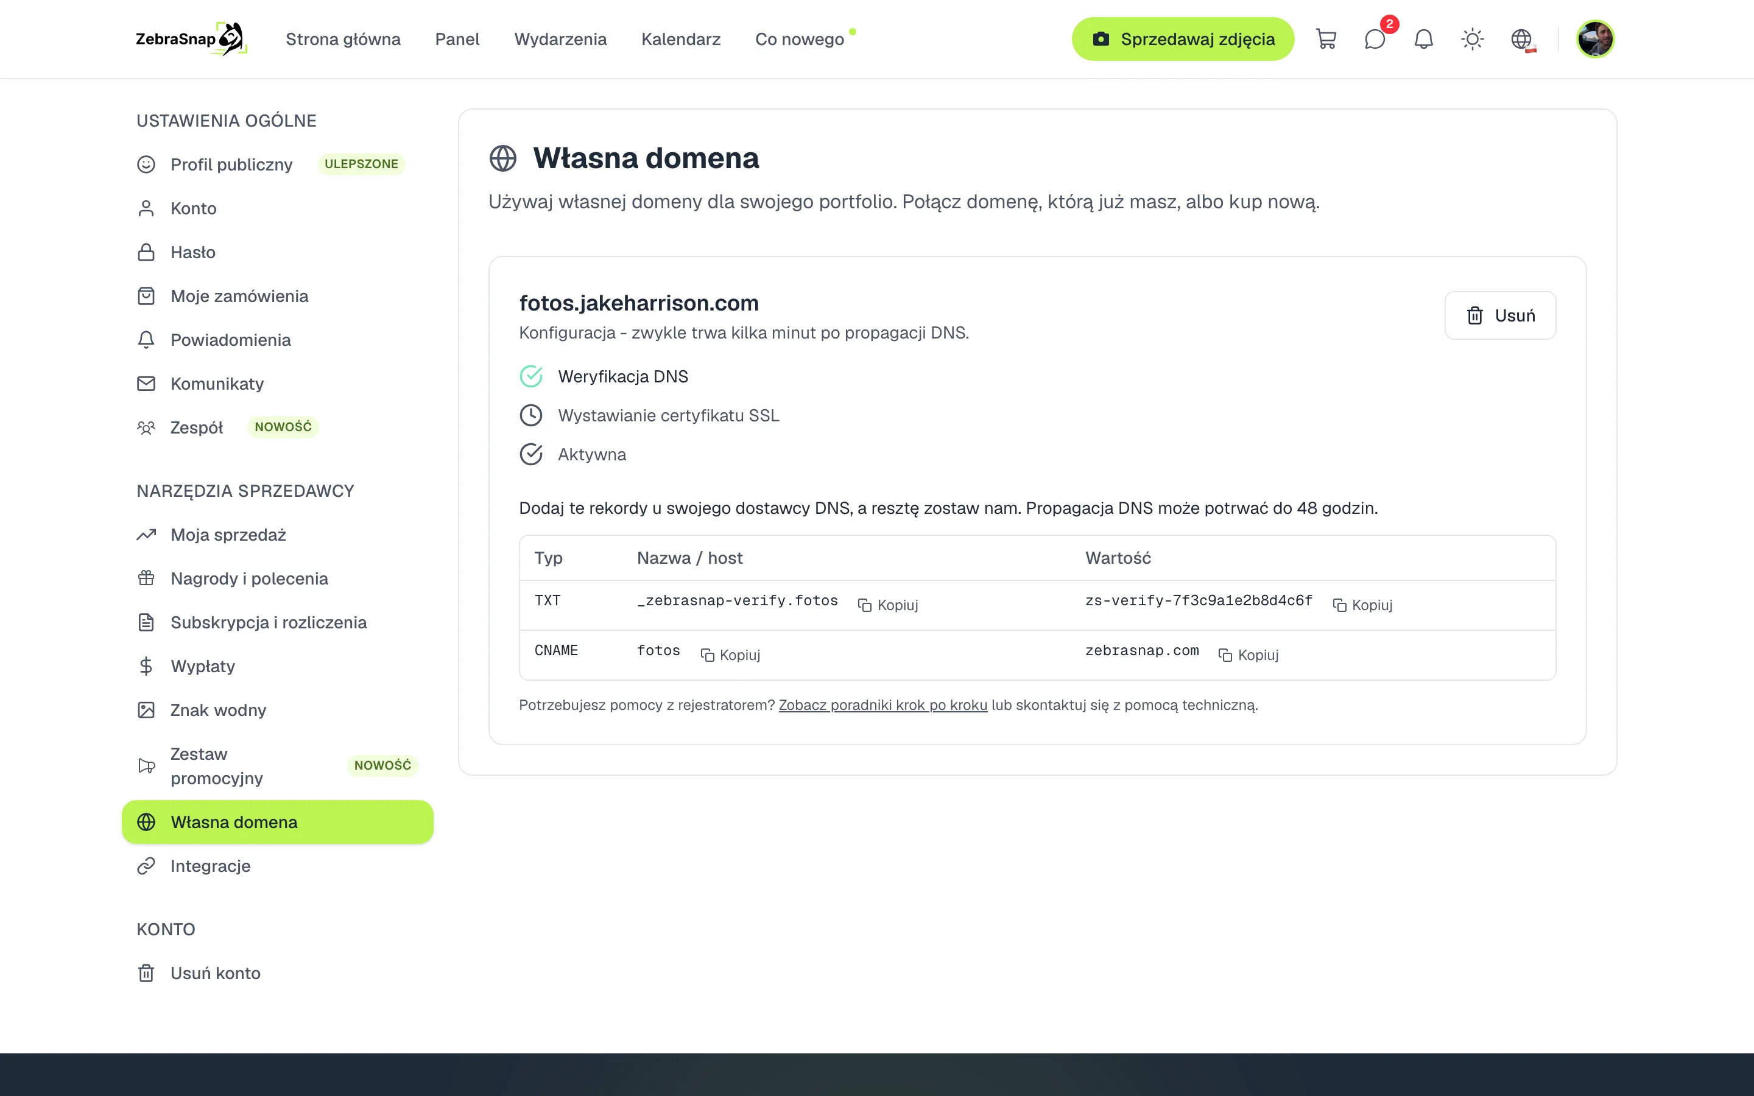1754x1096 pixels.
Task: Open the messages chat bubble icon
Action: [x=1375, y=39]
